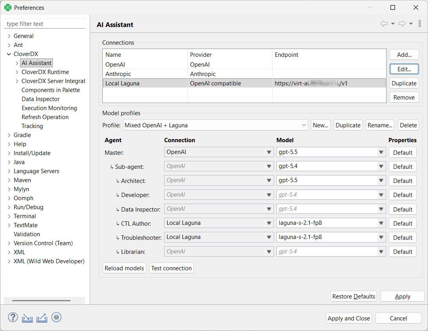Select Components in Palette page
This screenshot has height=331, width=428.
point(51,90)
